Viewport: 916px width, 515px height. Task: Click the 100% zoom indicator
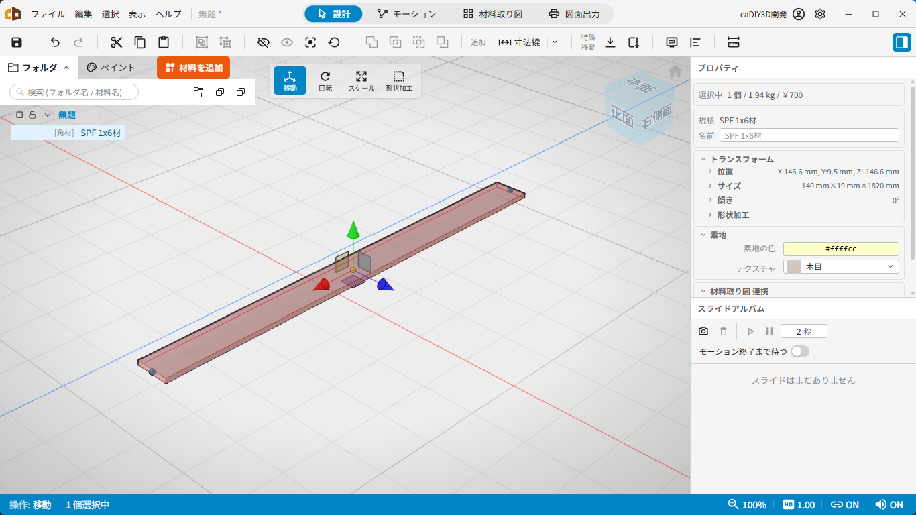[747, 505]
